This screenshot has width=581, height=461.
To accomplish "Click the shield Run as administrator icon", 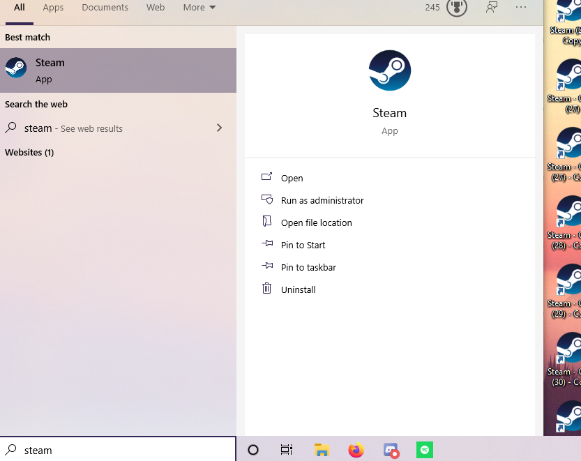I will pos(267,199).
